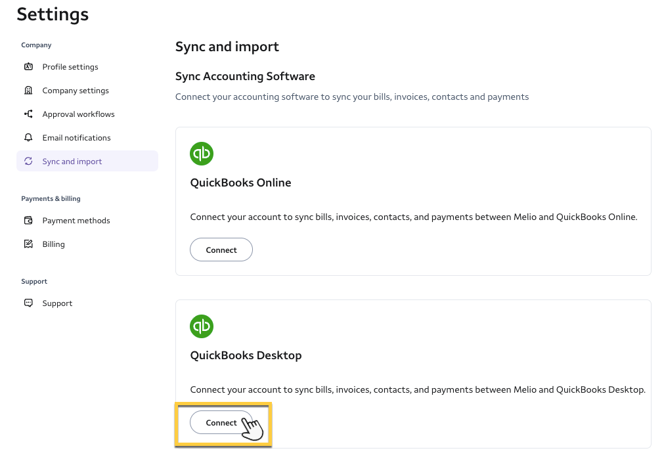Click the Email notifications bell icon
Viewport: 664px width, 461px height.
[28, 138]
